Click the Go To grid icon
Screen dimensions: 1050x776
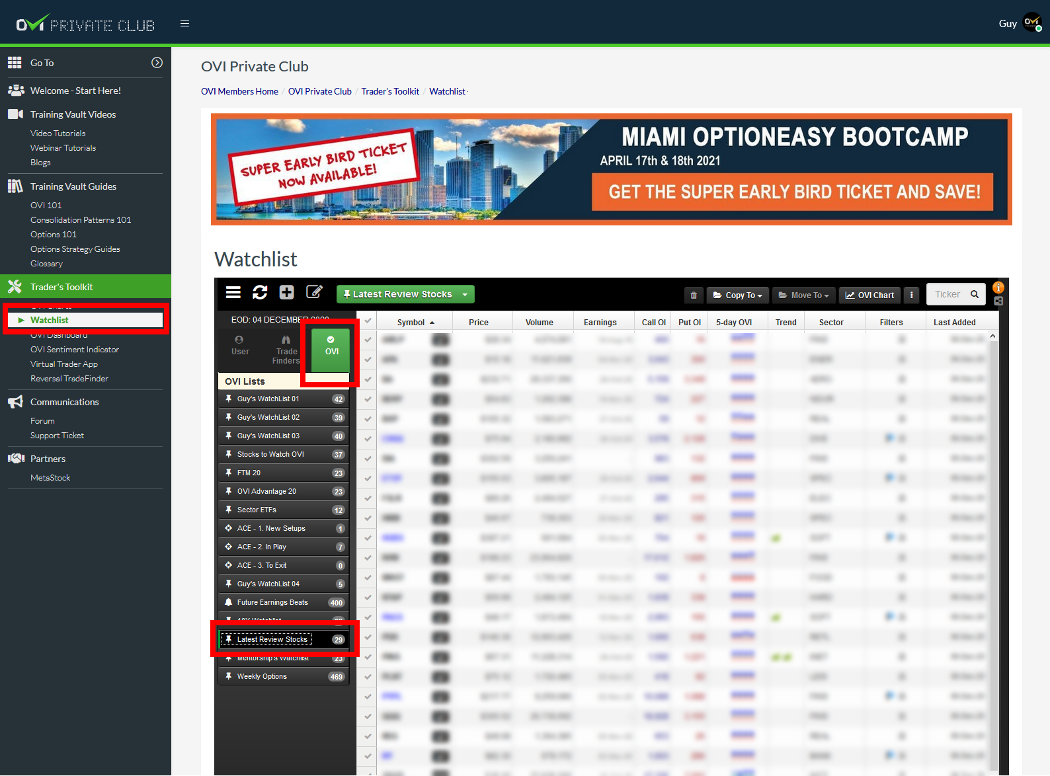pyautogui.click(x=15, y=63)
